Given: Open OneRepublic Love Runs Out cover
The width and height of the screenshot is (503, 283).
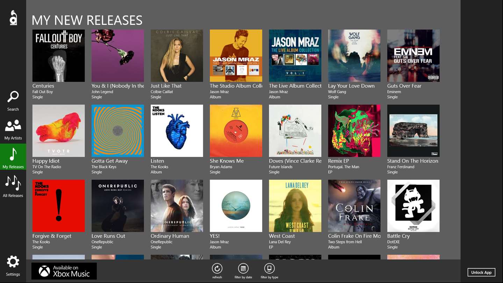Looking at the screenshot, I should pos(118,206).
